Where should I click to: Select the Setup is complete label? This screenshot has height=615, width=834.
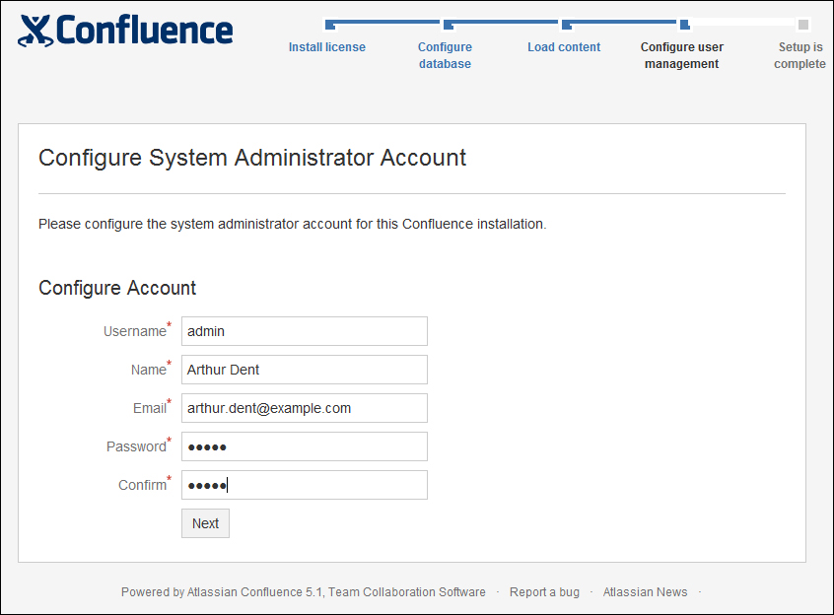click(799, 55)
